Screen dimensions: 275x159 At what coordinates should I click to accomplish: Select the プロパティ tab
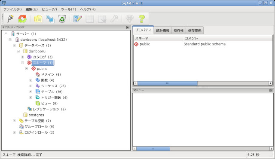coord(143,30)
